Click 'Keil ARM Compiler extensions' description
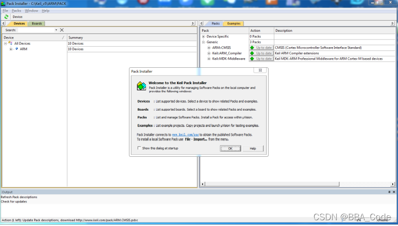 click(297, 53)
